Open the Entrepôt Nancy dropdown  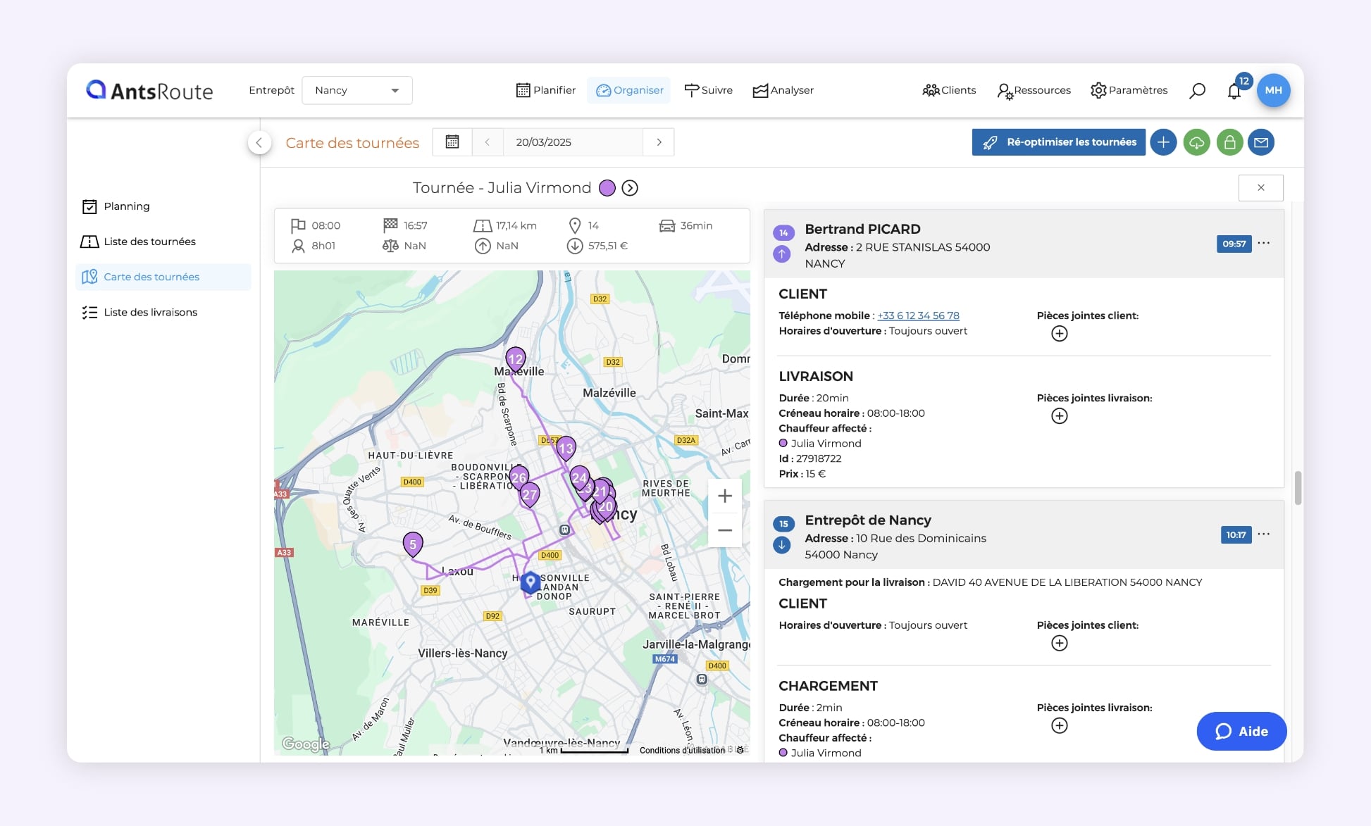tap(356, 90)
